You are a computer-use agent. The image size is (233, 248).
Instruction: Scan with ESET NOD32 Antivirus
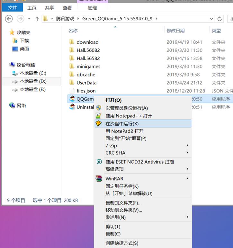pyautogui.click(x=139, y=162)
